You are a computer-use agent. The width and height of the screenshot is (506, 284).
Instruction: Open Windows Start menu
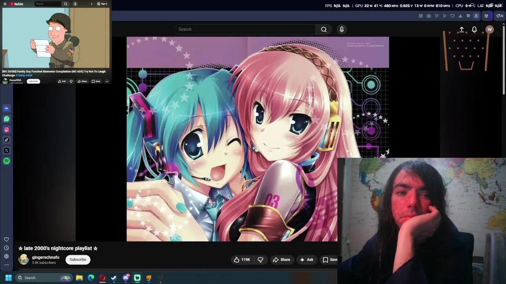coord(8,278)
